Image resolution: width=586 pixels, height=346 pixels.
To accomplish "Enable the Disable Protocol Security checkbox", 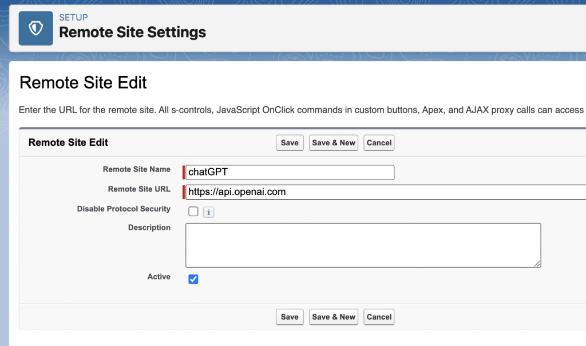I will [x=193, y=212].
